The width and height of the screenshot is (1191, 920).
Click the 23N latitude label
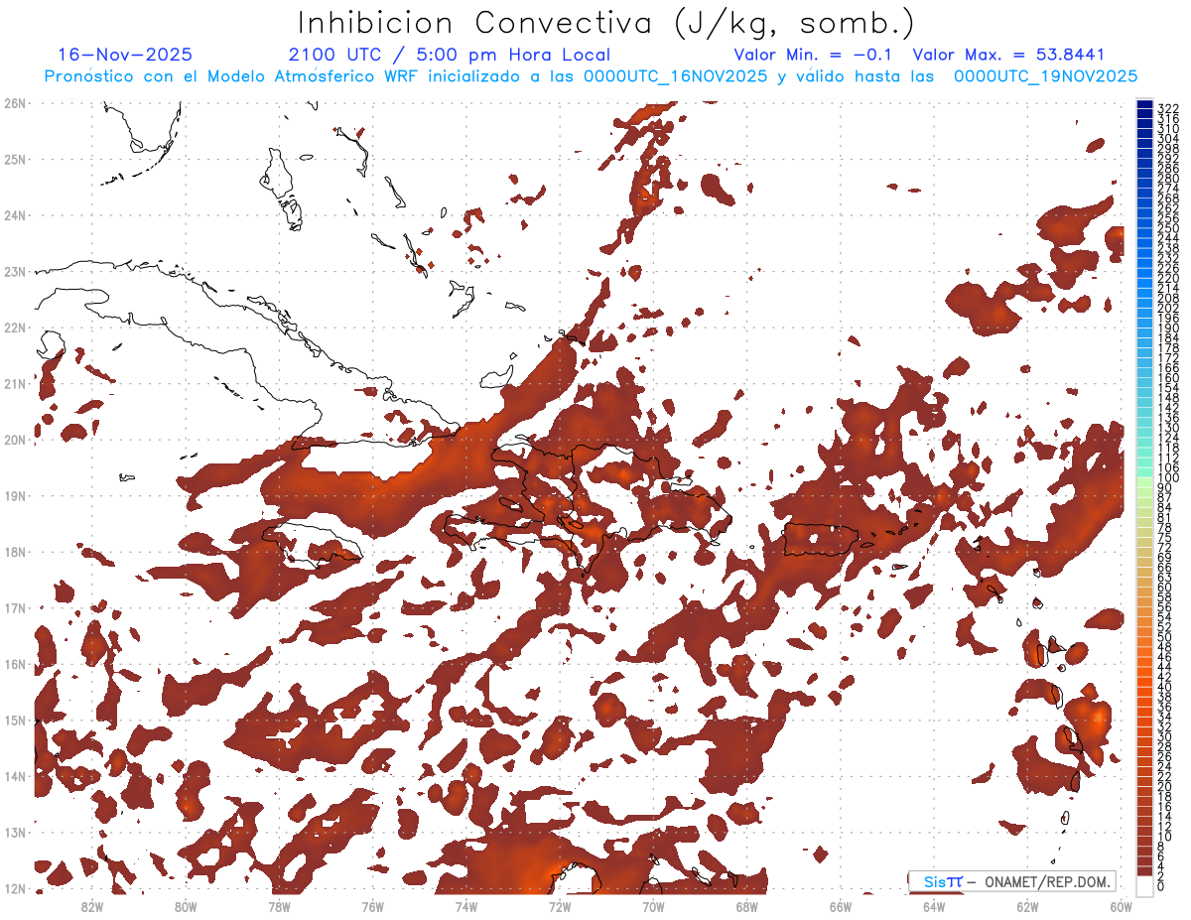point(15,271)
